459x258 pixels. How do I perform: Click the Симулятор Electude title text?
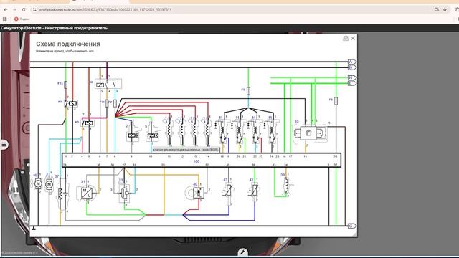click(x=54, y=28)
